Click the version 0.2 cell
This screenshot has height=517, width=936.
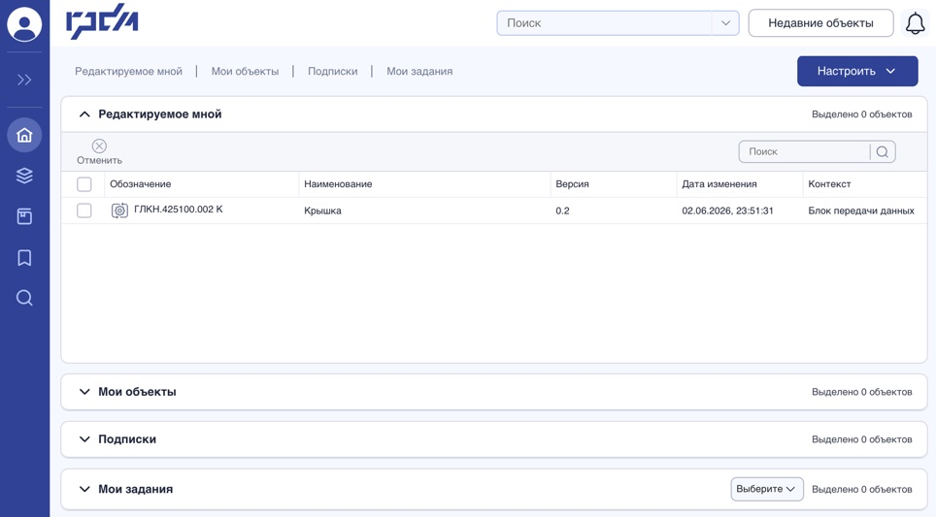click(x=562, y=210)
